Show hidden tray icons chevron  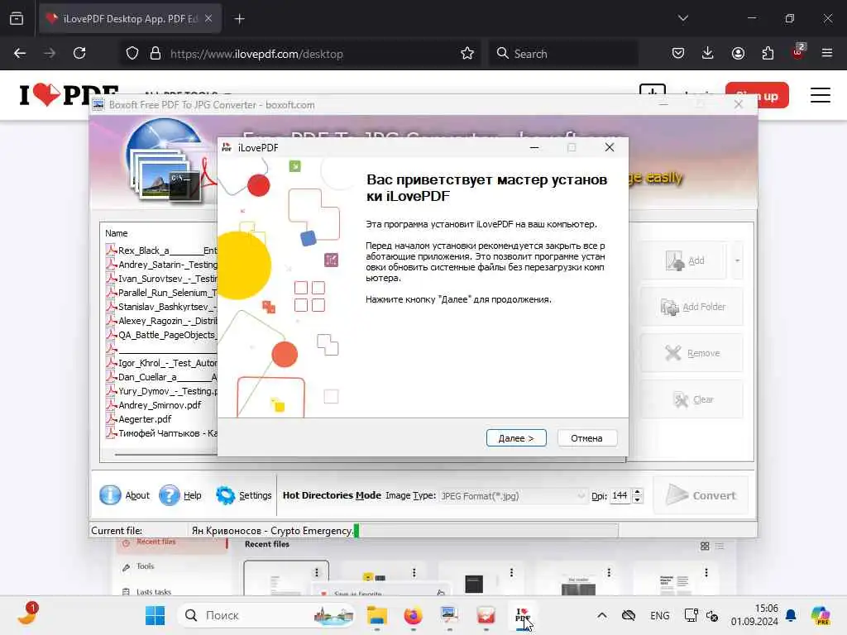(602, 615)
